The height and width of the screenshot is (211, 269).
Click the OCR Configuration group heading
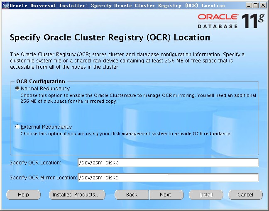click(x=40, y=82)
